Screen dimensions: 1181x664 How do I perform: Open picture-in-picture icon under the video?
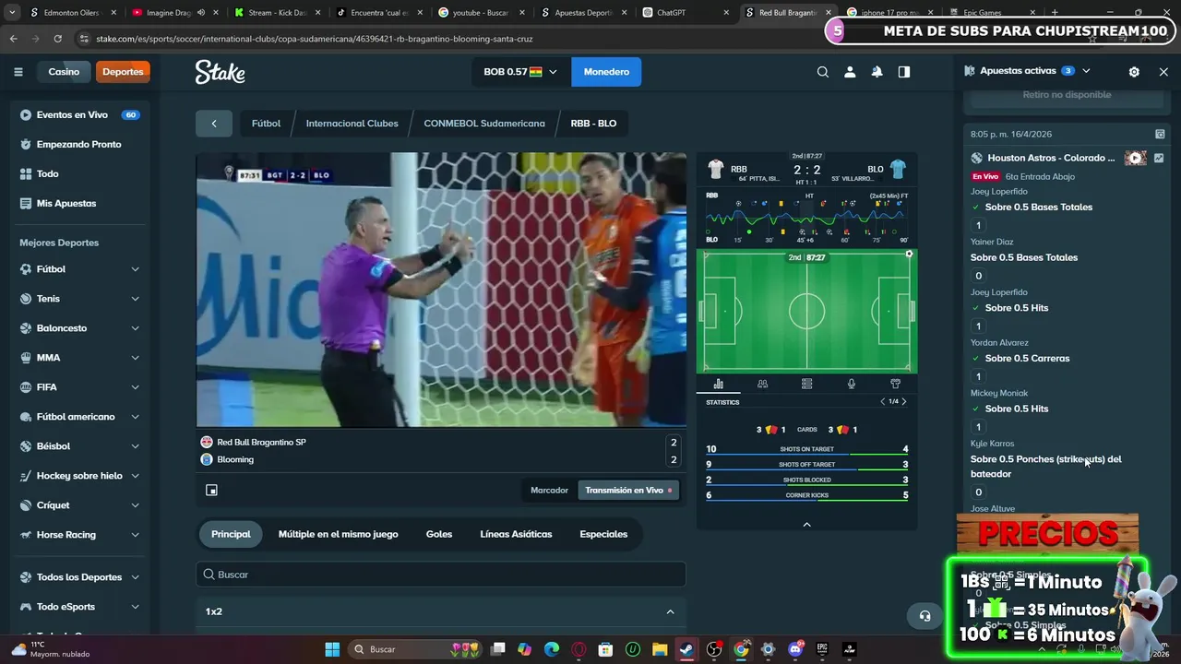(211, 490)
